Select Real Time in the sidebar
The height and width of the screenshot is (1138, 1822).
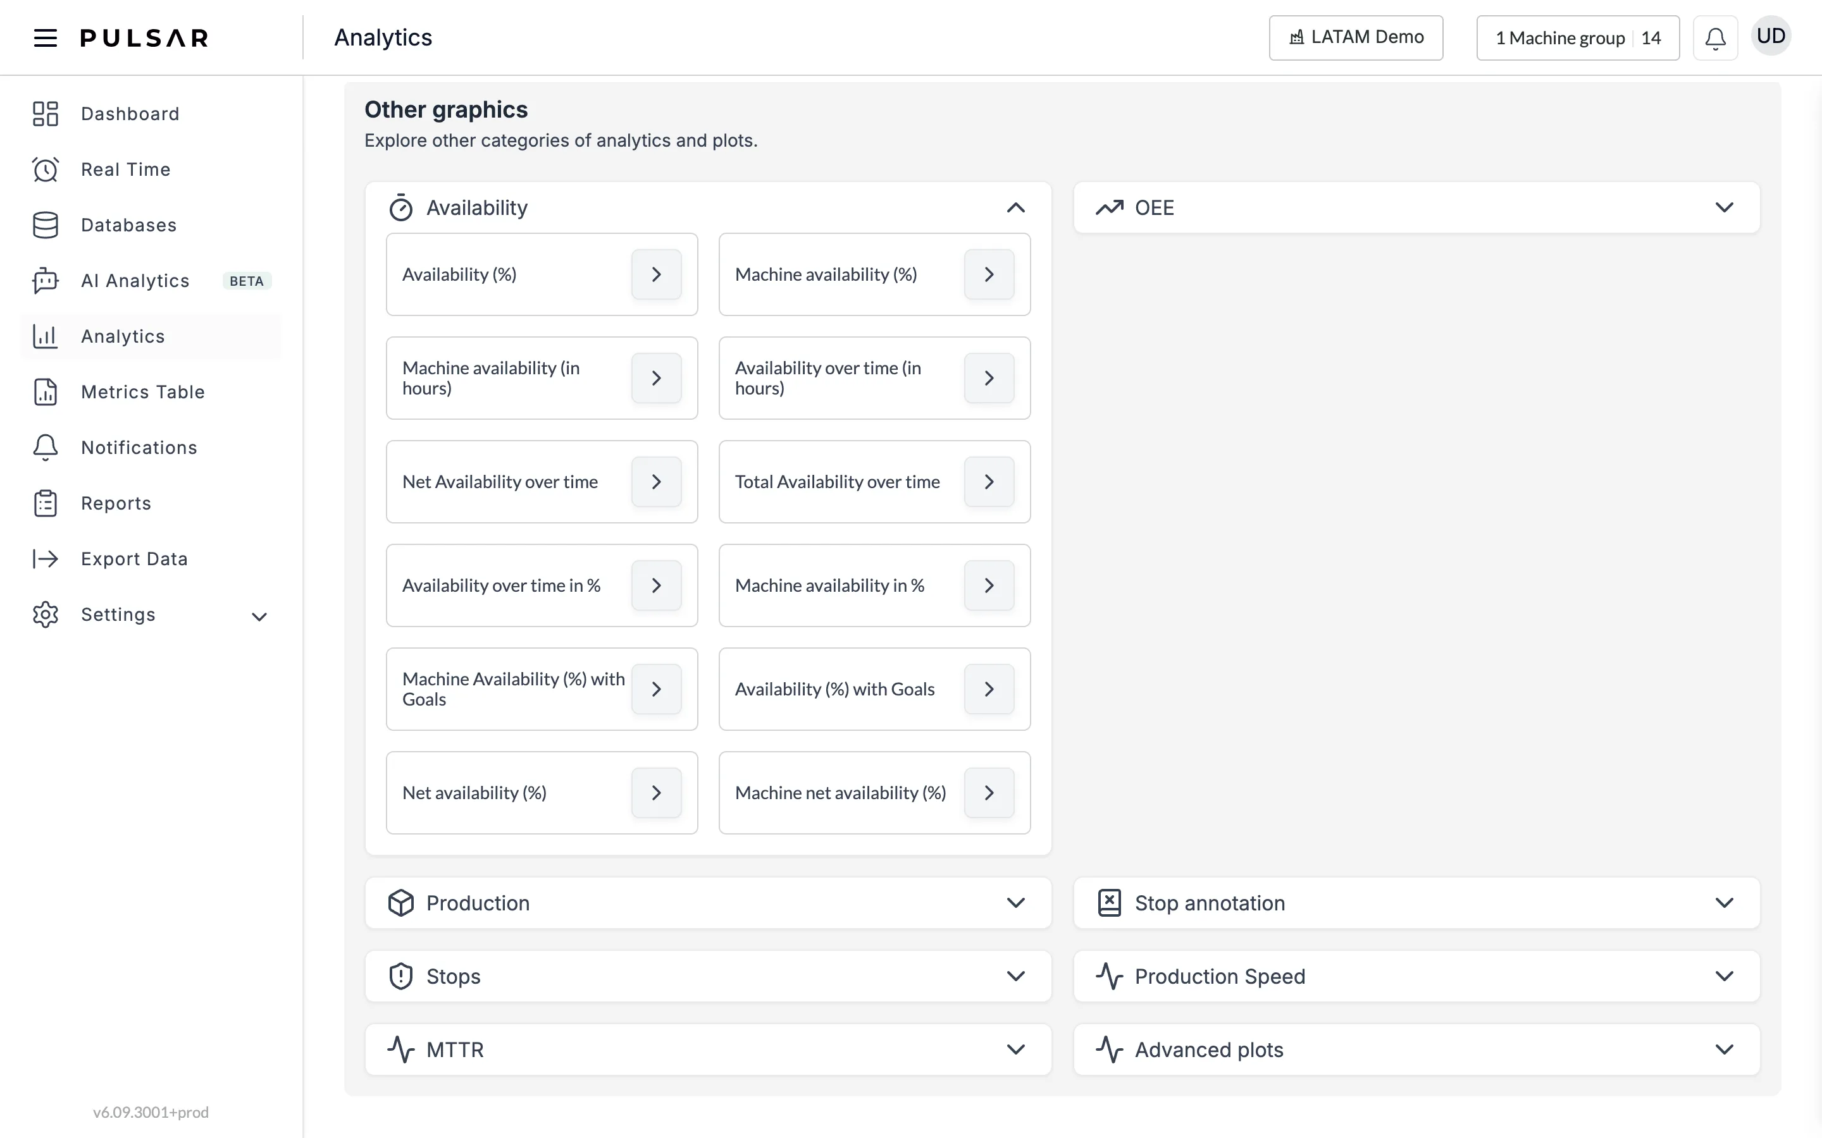point(151,169)
